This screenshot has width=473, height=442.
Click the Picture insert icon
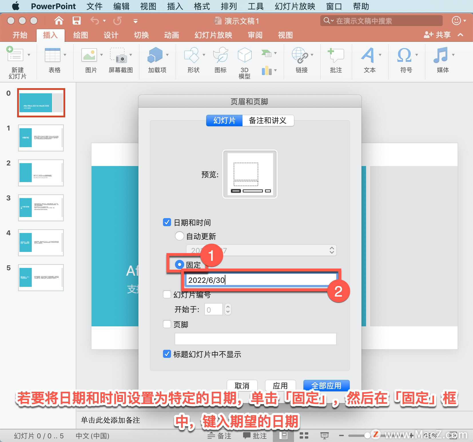coord(89,55)
